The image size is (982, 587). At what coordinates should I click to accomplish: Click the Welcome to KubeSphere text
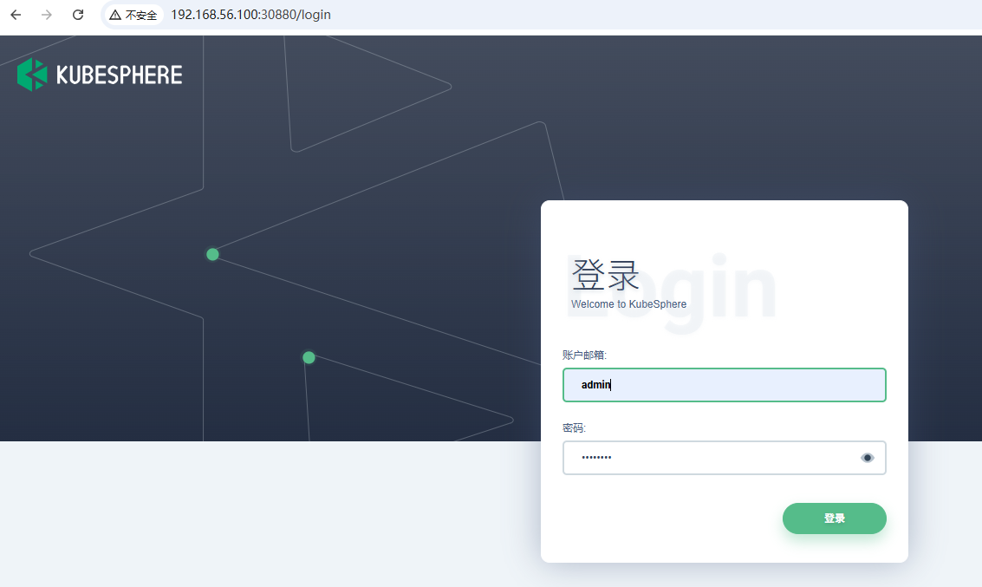coord(628,303)
